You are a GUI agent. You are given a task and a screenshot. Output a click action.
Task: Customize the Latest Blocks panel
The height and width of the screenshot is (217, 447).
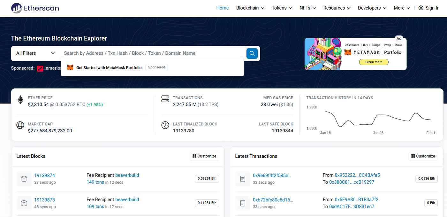click(x=205, y=156)
